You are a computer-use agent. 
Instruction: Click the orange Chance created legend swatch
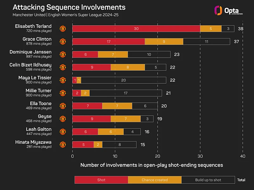(x=155, y=180)
